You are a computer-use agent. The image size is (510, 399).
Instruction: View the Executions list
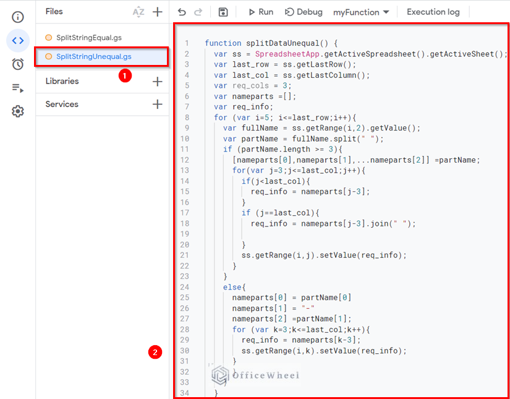[18, 87]
